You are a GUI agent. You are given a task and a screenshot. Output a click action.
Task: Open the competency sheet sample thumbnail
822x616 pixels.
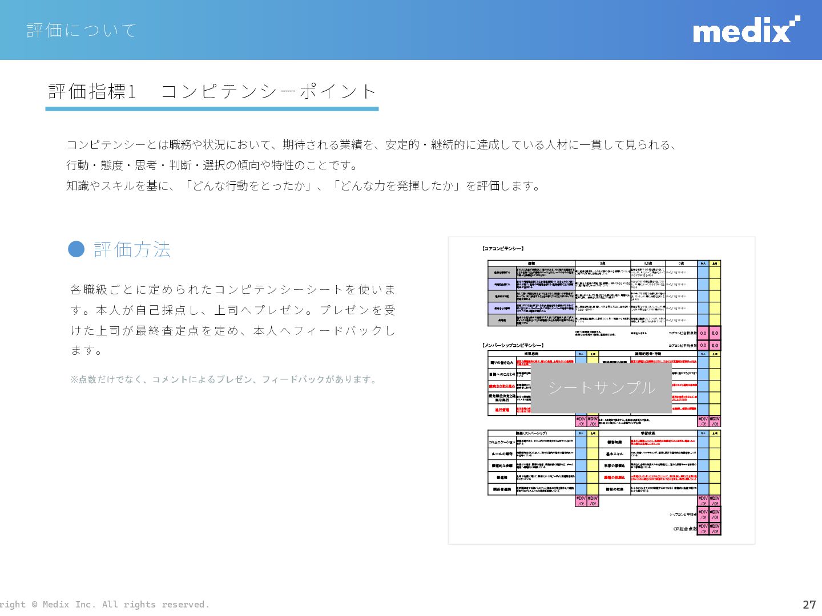click(x=601, y=390)
